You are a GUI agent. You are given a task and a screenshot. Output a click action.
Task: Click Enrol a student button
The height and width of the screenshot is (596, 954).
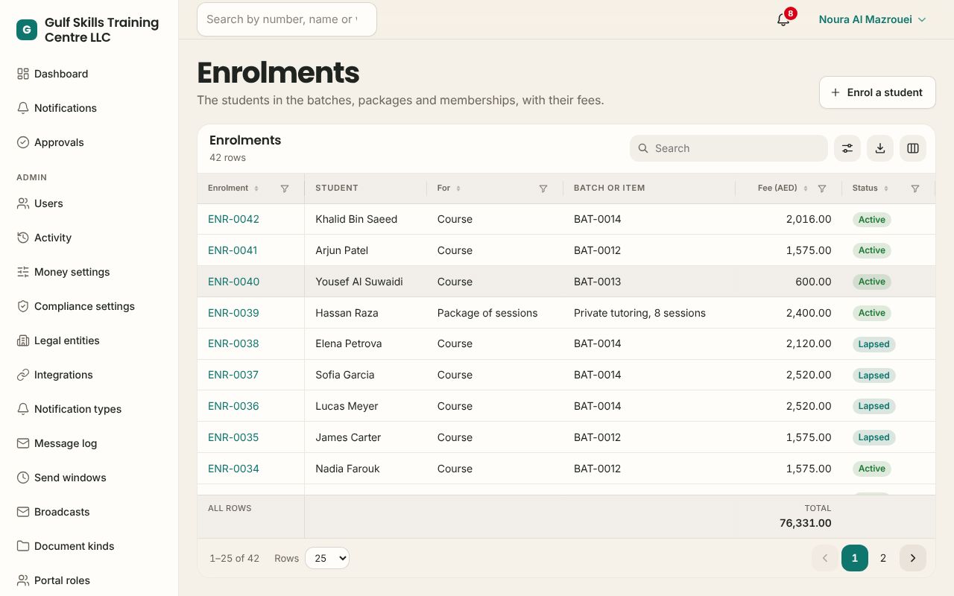(x=877, y=92)
